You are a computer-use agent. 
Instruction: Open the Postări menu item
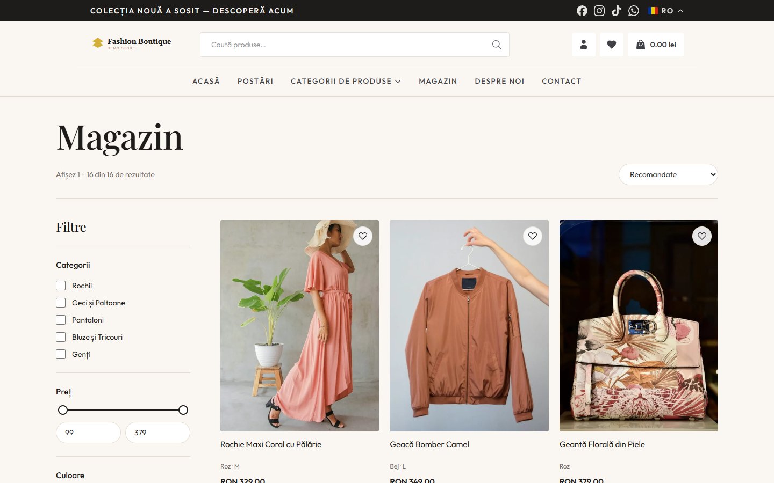tap(255, 81)
